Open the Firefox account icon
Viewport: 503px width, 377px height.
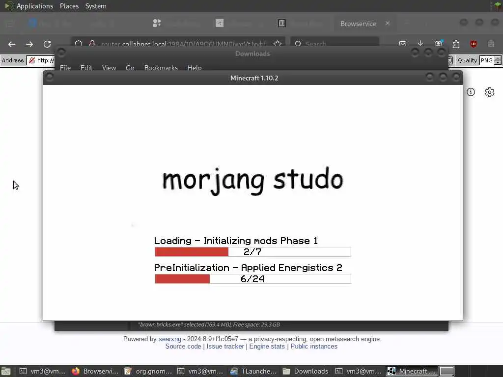tap(438, 44)
